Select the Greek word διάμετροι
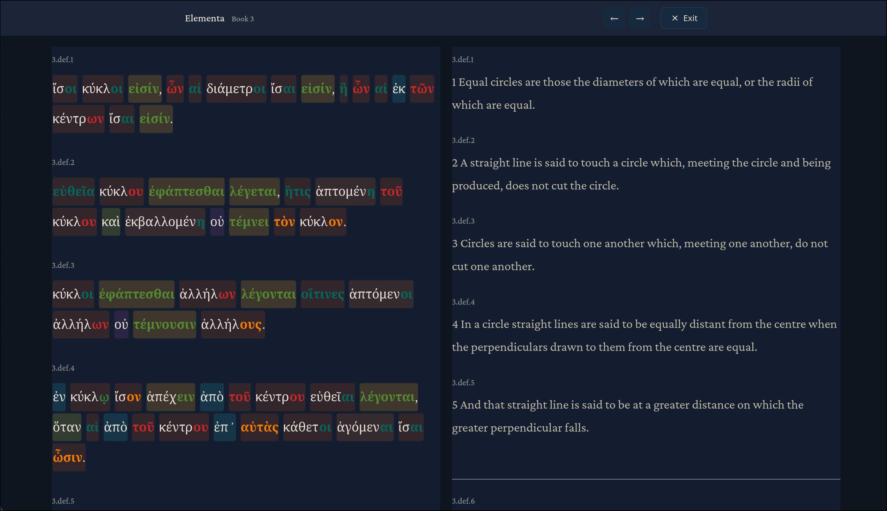 click(236, 89)
